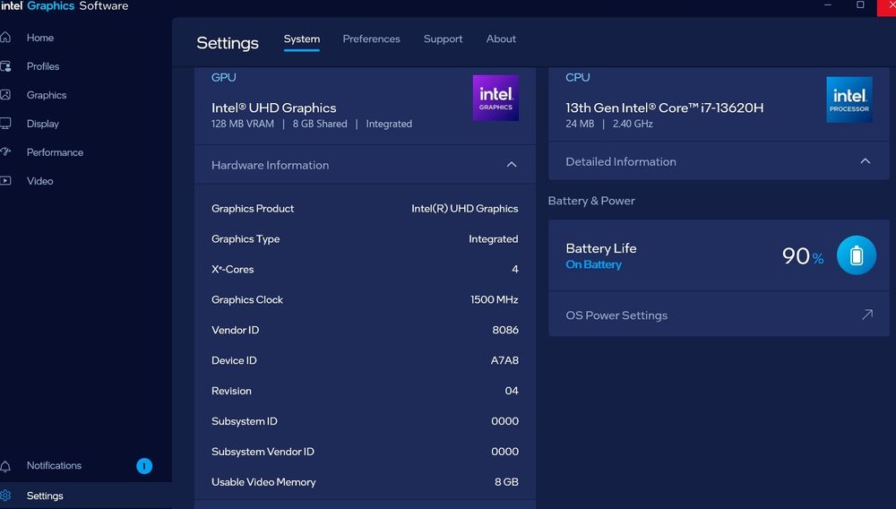The image size is (896, 509).
Task: Go to the About tab
Action: 501,39
